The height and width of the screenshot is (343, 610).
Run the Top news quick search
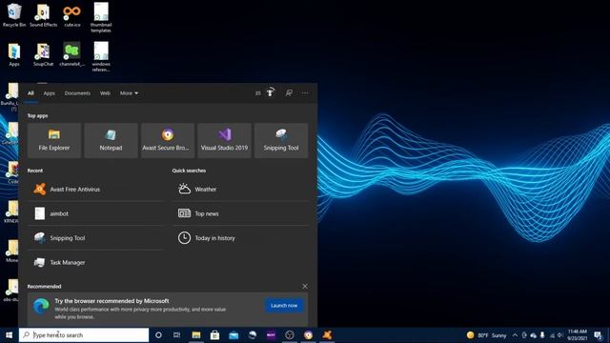[x=240, y=213]
